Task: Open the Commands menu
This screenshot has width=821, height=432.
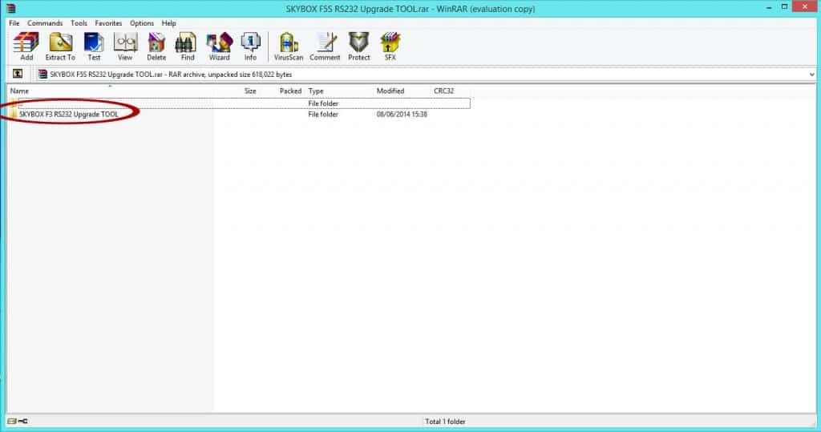Action: tap(45, 23)
